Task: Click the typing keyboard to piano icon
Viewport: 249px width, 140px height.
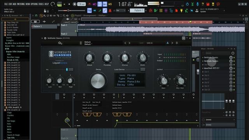Action: (89, 10)
